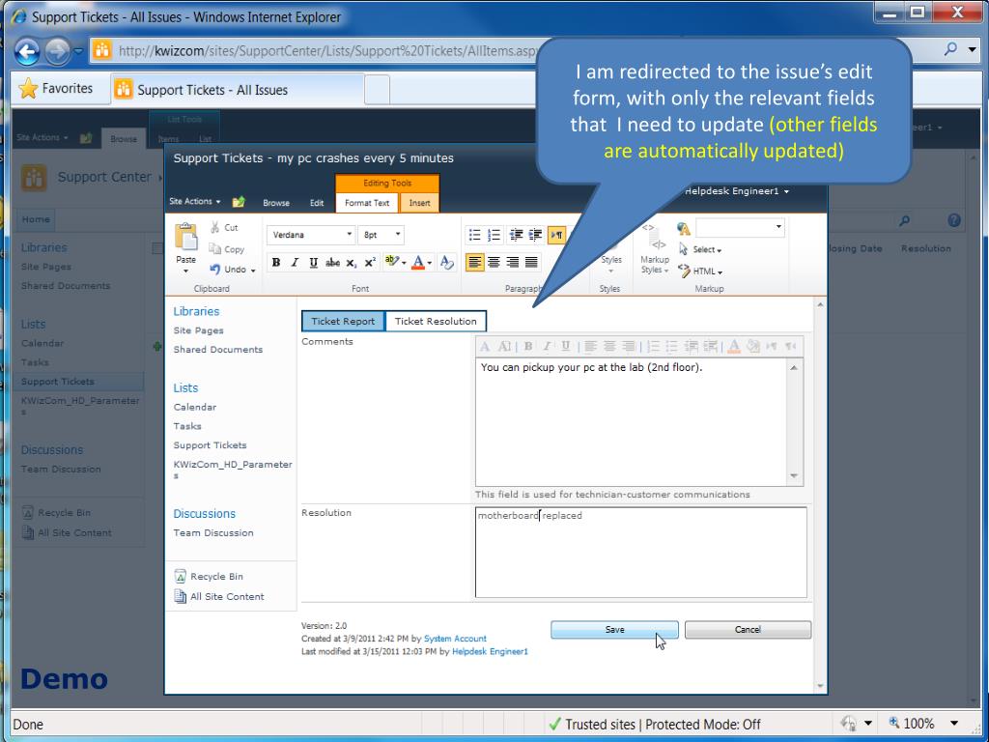The height and width of the screenshot is (742, 989).
Task: Open the language combo box in the Markup group
Action: pos(740,228)
